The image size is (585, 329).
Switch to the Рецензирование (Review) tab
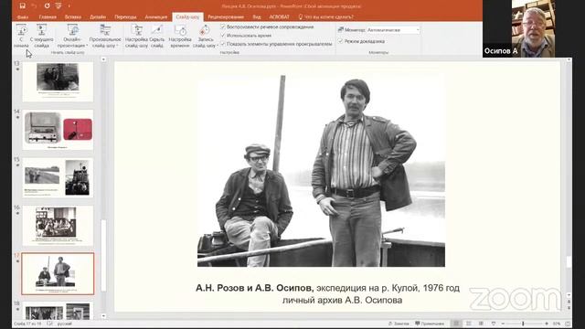[x=226, y=16]
